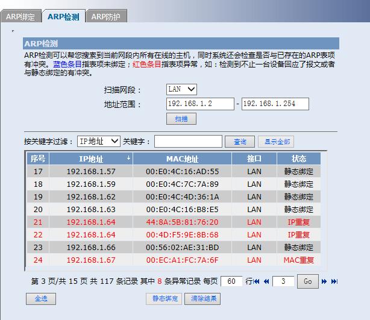Click the 序号 column header
370x320 pixels.
click(38, 158)
